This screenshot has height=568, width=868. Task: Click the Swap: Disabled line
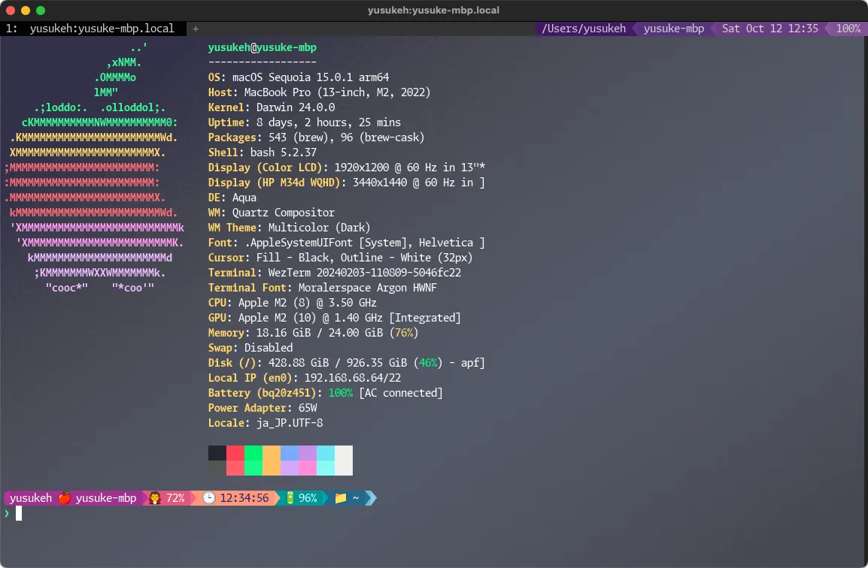click(250, 347)
